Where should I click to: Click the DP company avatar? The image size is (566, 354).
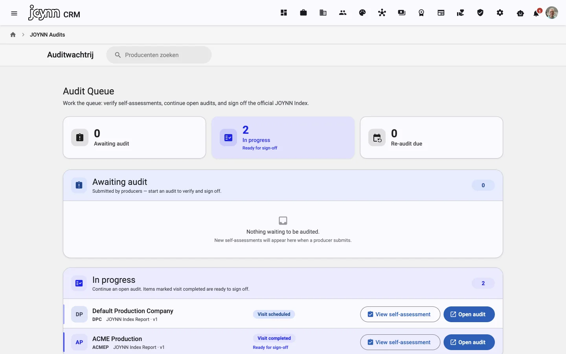[79, 314]
